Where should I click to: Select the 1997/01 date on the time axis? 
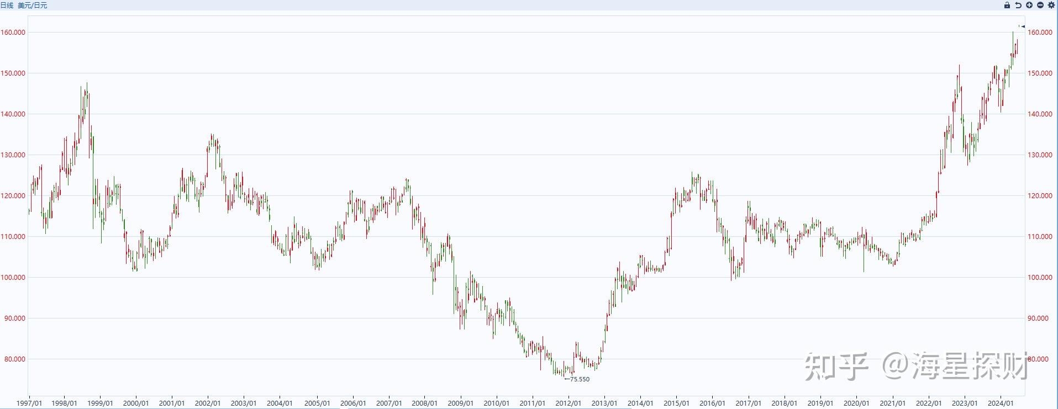pos(29,403)
